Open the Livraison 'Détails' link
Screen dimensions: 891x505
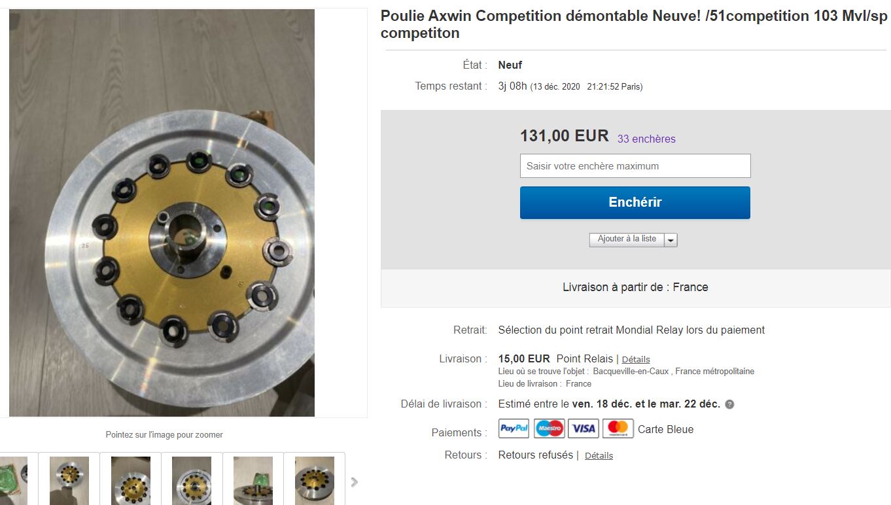[635, 359]
